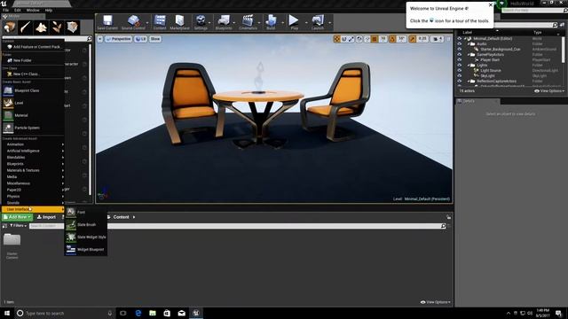Toggle scale snapping in viewport
The width and height of the screenshot is (568, 319).
412,39
